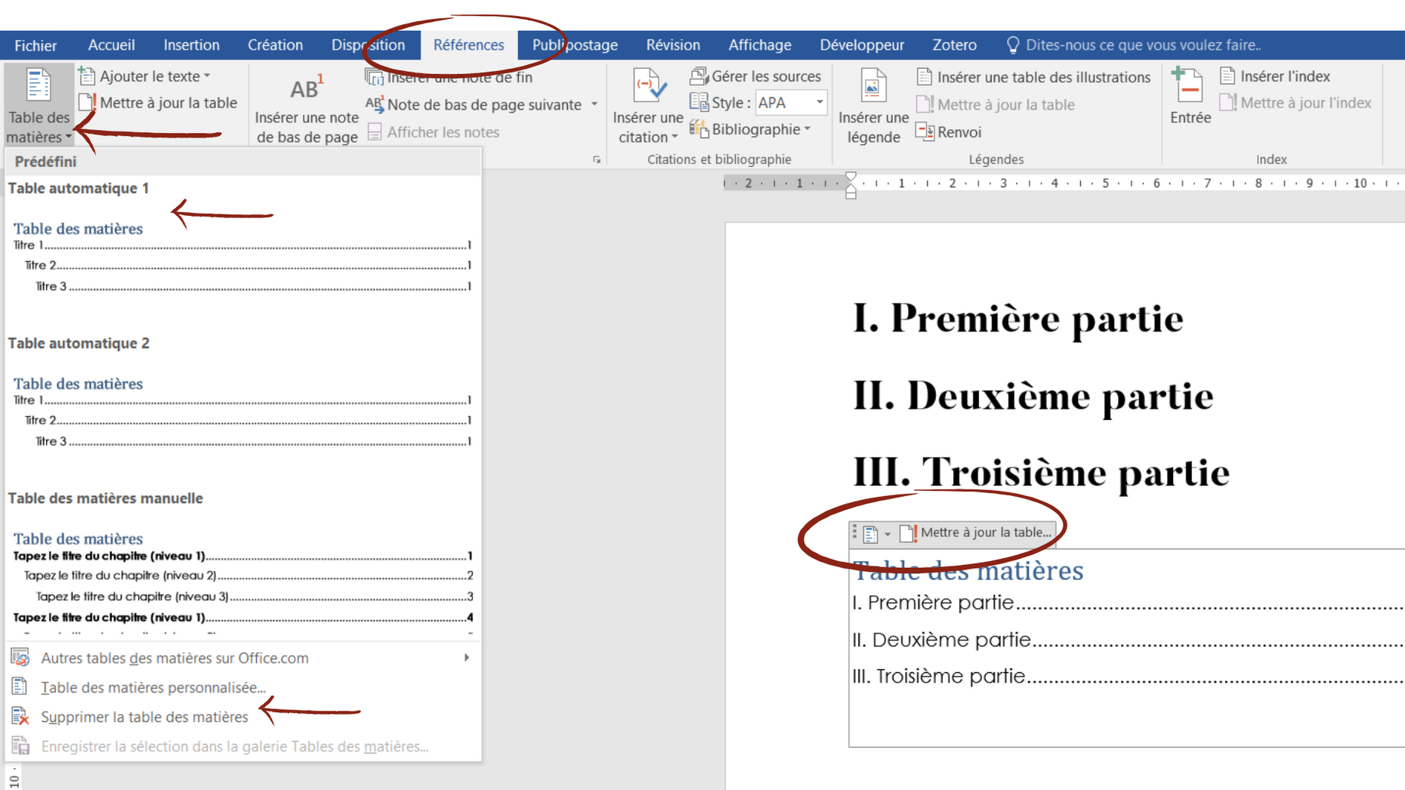Expand Autres tables des matières sur Office.com

[x=174, y=658]
